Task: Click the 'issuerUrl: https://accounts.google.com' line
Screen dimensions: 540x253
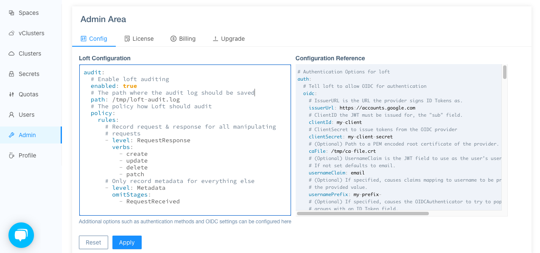Action: click(x=362, y=108)
